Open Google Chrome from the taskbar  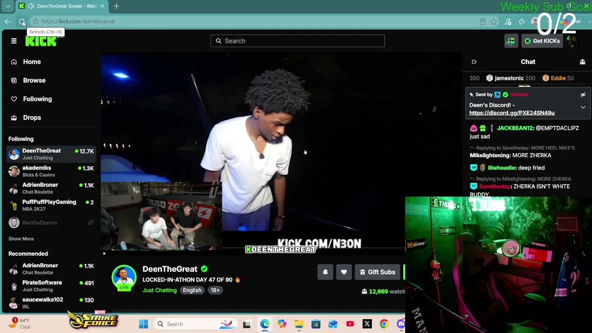pos(384,324)
